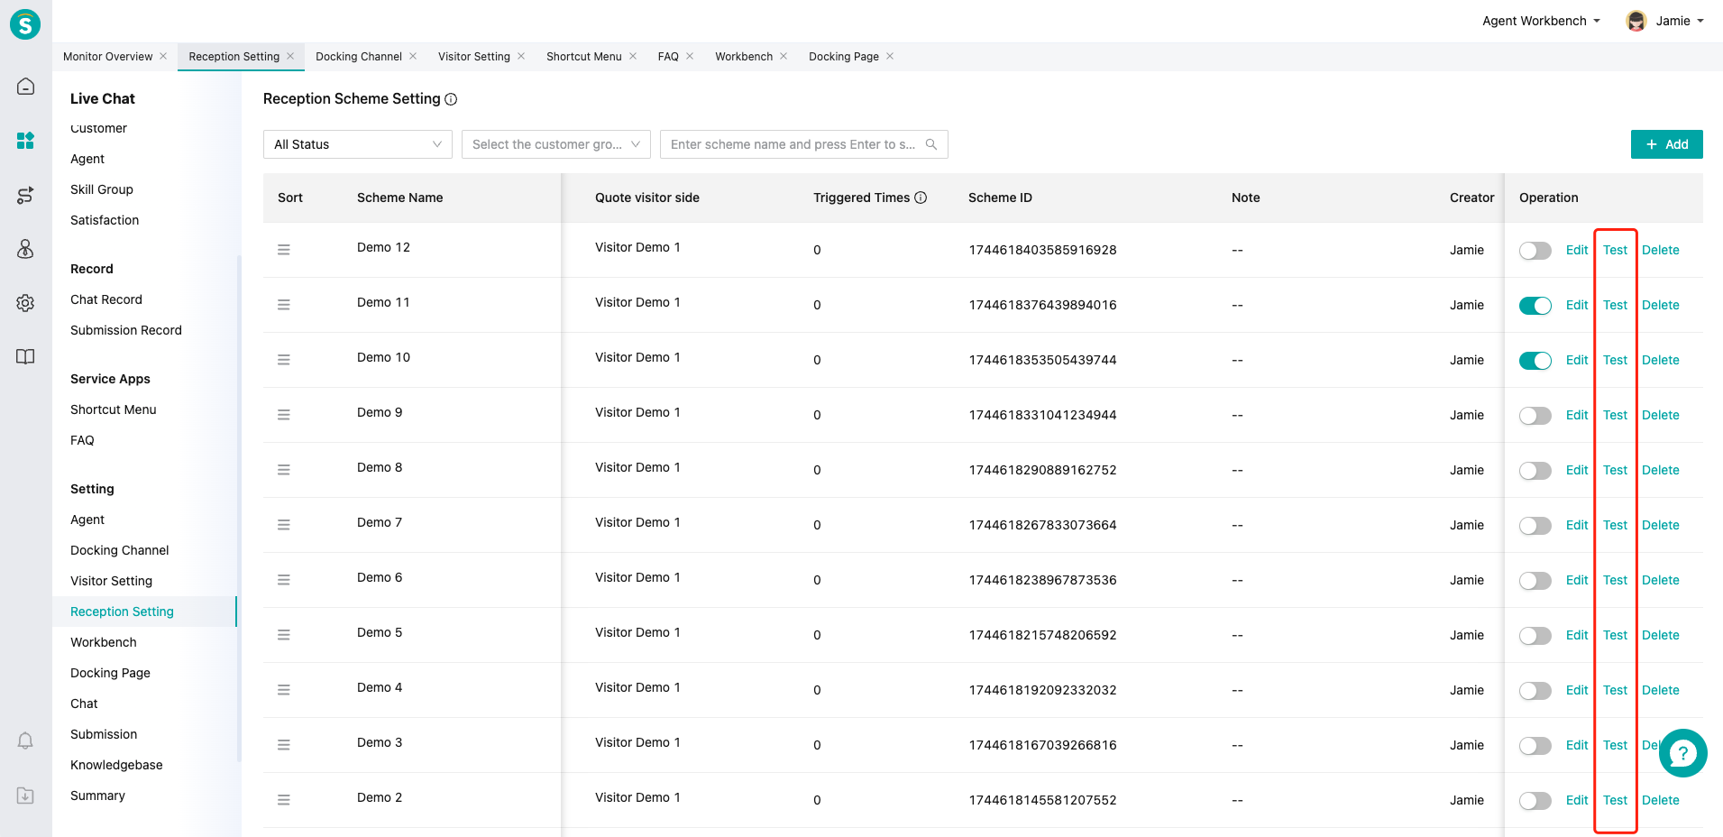Viewport: 1723px width, 837px height.
Task: Enable the Demo 7 scheme toggle
Action: (1535, 526)
